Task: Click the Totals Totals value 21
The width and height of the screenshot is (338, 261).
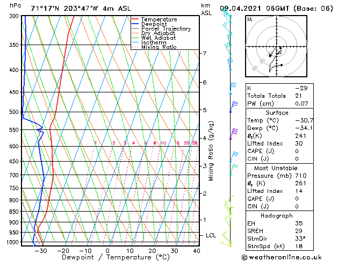Action: (299, 96)
